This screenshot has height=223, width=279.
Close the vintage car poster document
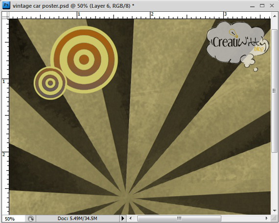pos(272,6)
